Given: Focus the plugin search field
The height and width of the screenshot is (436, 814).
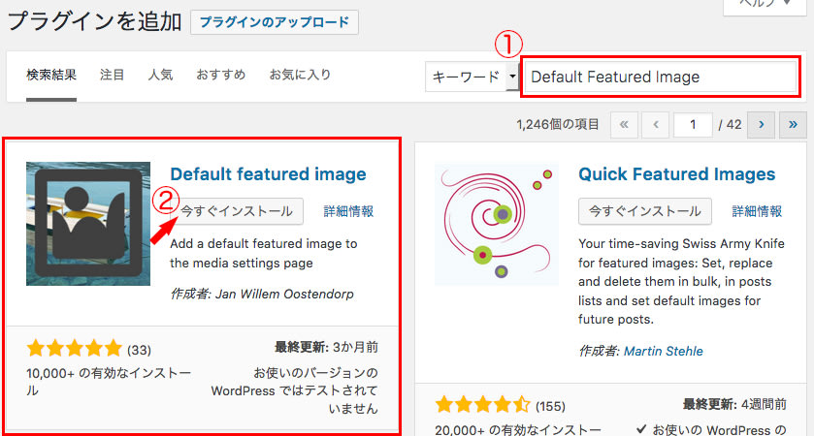Looking at the screenshot, I should [661, 77].
